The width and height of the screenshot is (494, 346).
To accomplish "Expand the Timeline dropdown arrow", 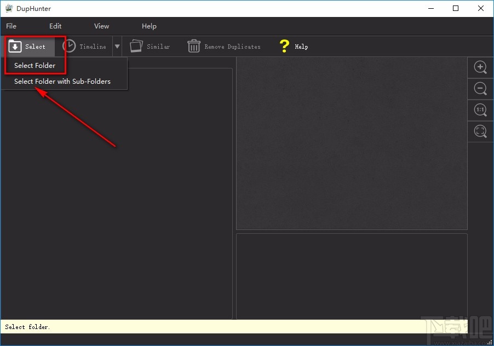I will [117, 47].
